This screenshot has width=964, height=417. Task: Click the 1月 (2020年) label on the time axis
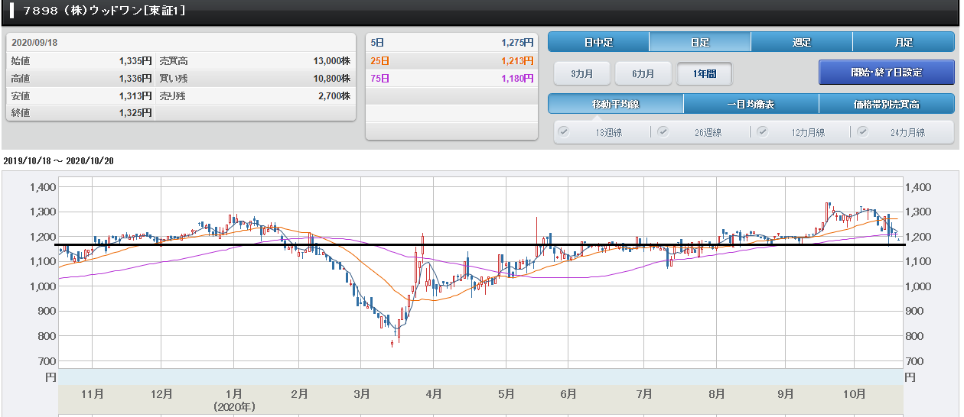235,399
